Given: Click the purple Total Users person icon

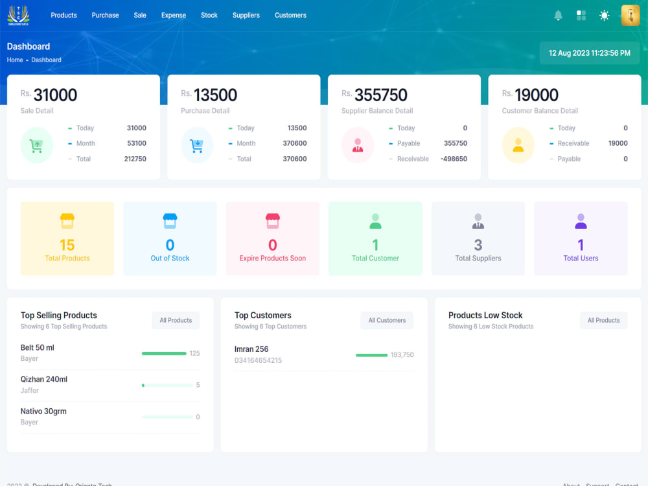Looking at the screenshot, I should (581, 221).
